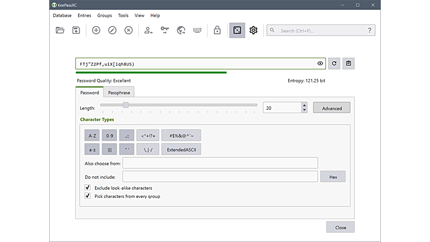Toggle the A-Z uppercase character type

91,136
